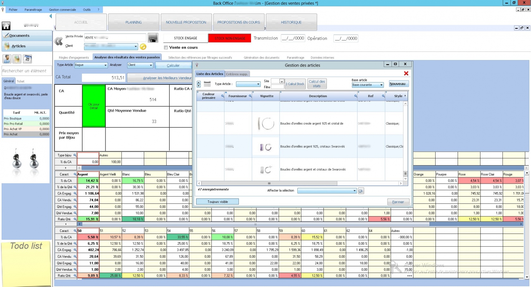The image size is (531, 287).
Task: Open the Gestion commerciale menu
Action: point(62,10)
